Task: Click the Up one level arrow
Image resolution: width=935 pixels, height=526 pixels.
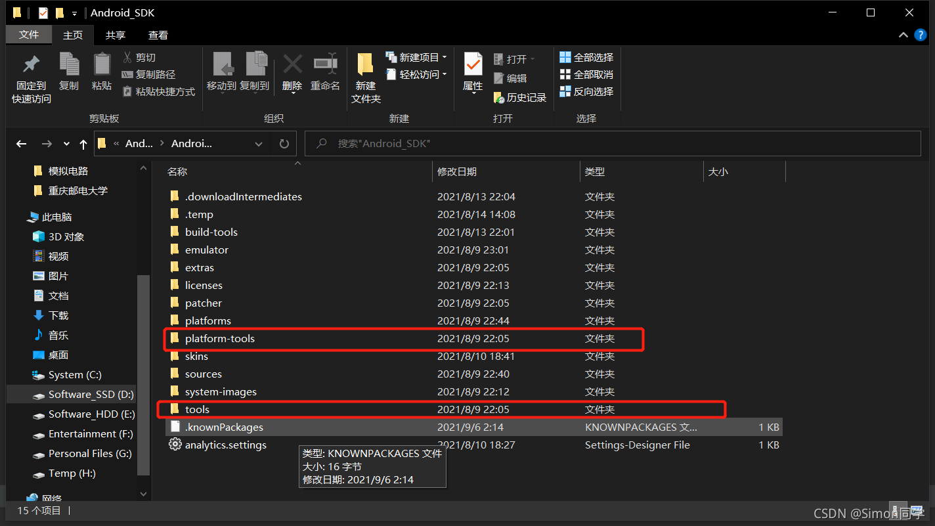Action: pyautogui.click(x=83, y=144)
